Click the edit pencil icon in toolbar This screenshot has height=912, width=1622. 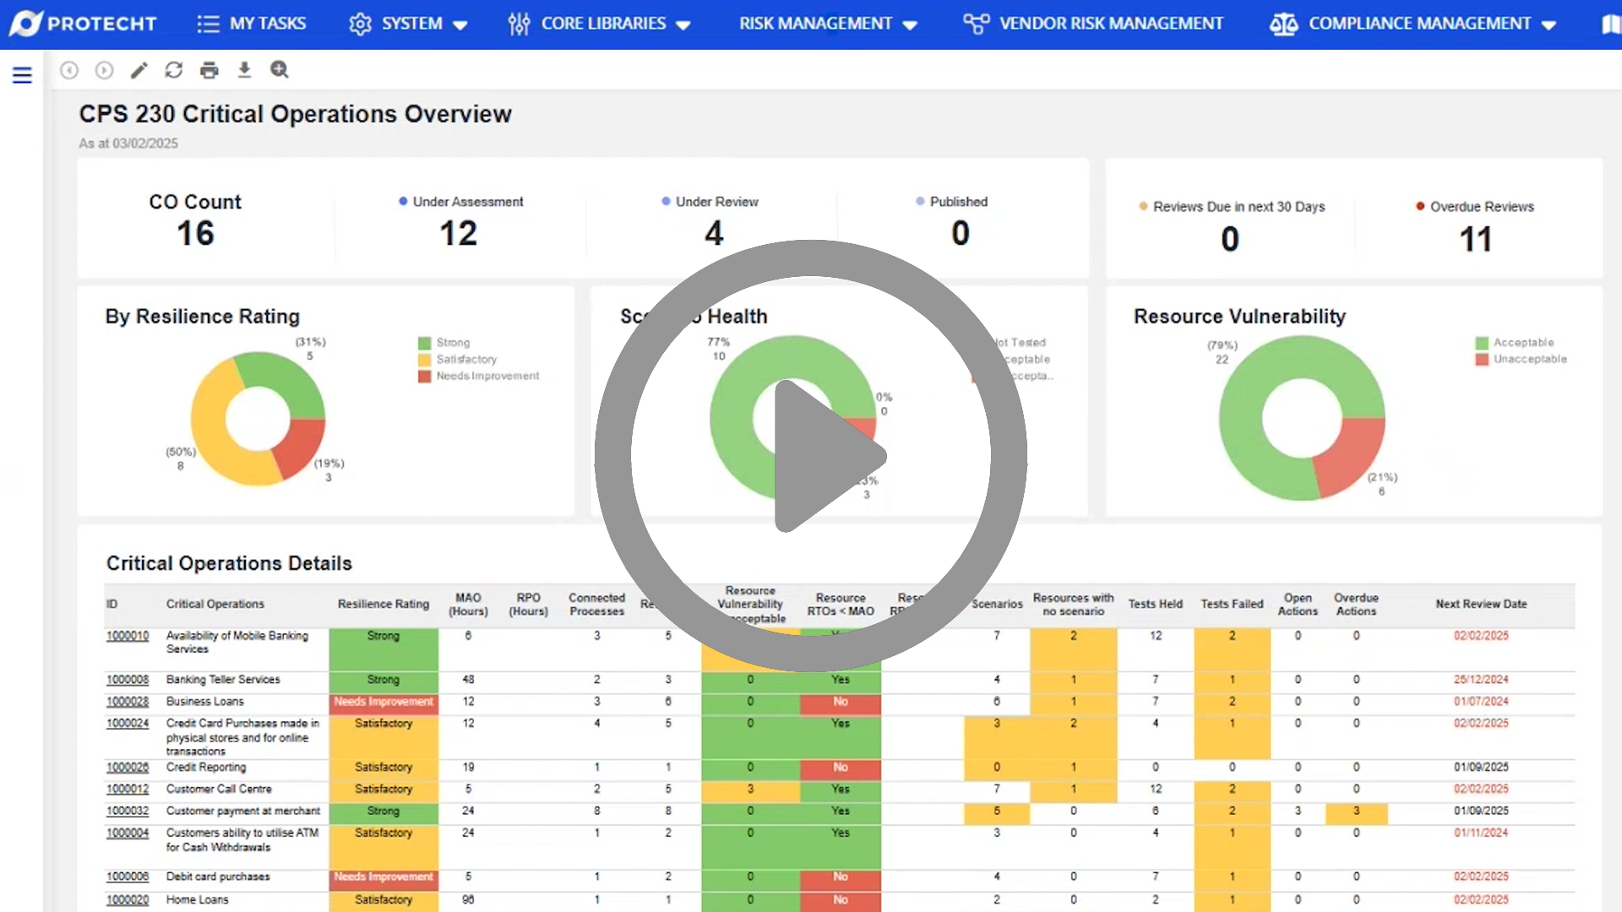(x=139, y=70)
